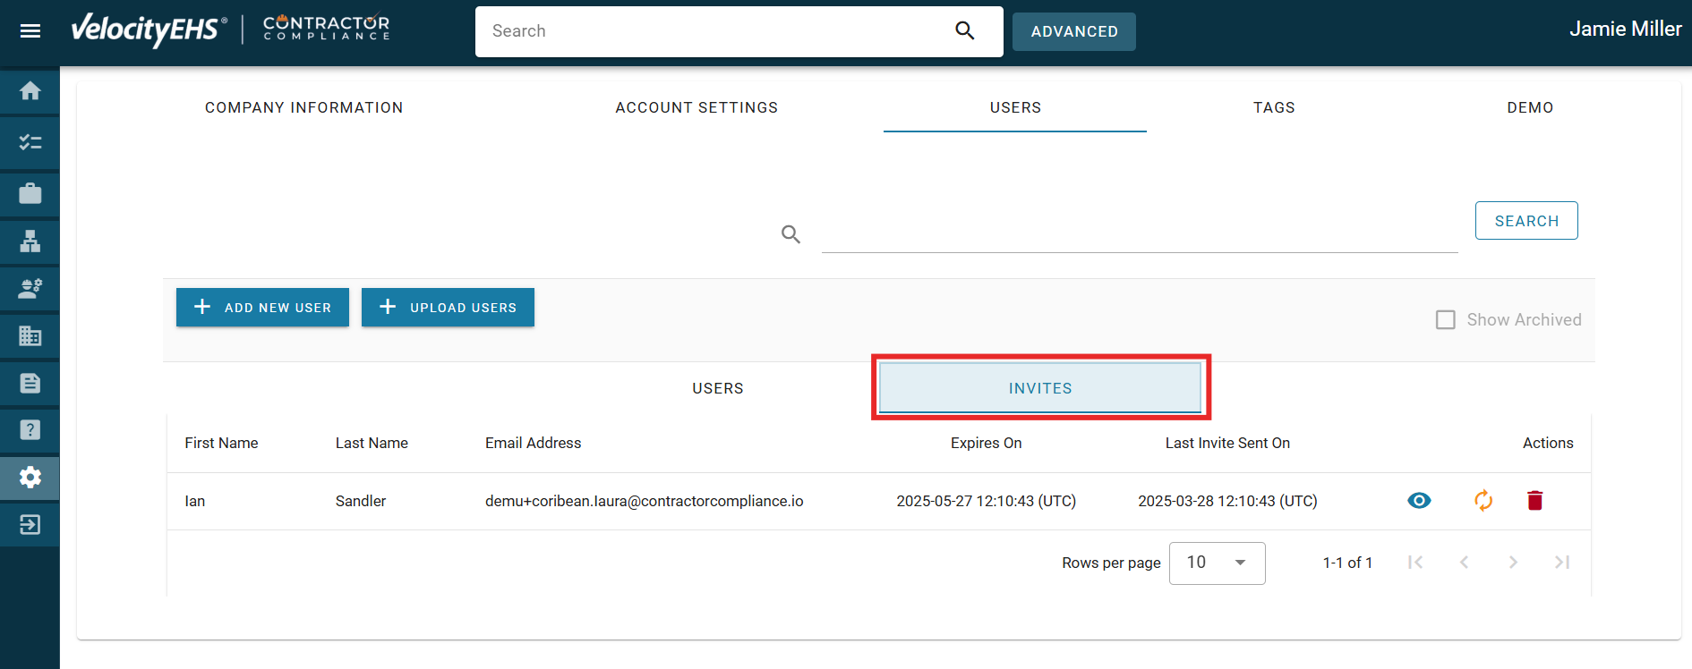Screen dimensions: 1692x669
Task: Focus the user search input field
Action: coord(1139,234)
